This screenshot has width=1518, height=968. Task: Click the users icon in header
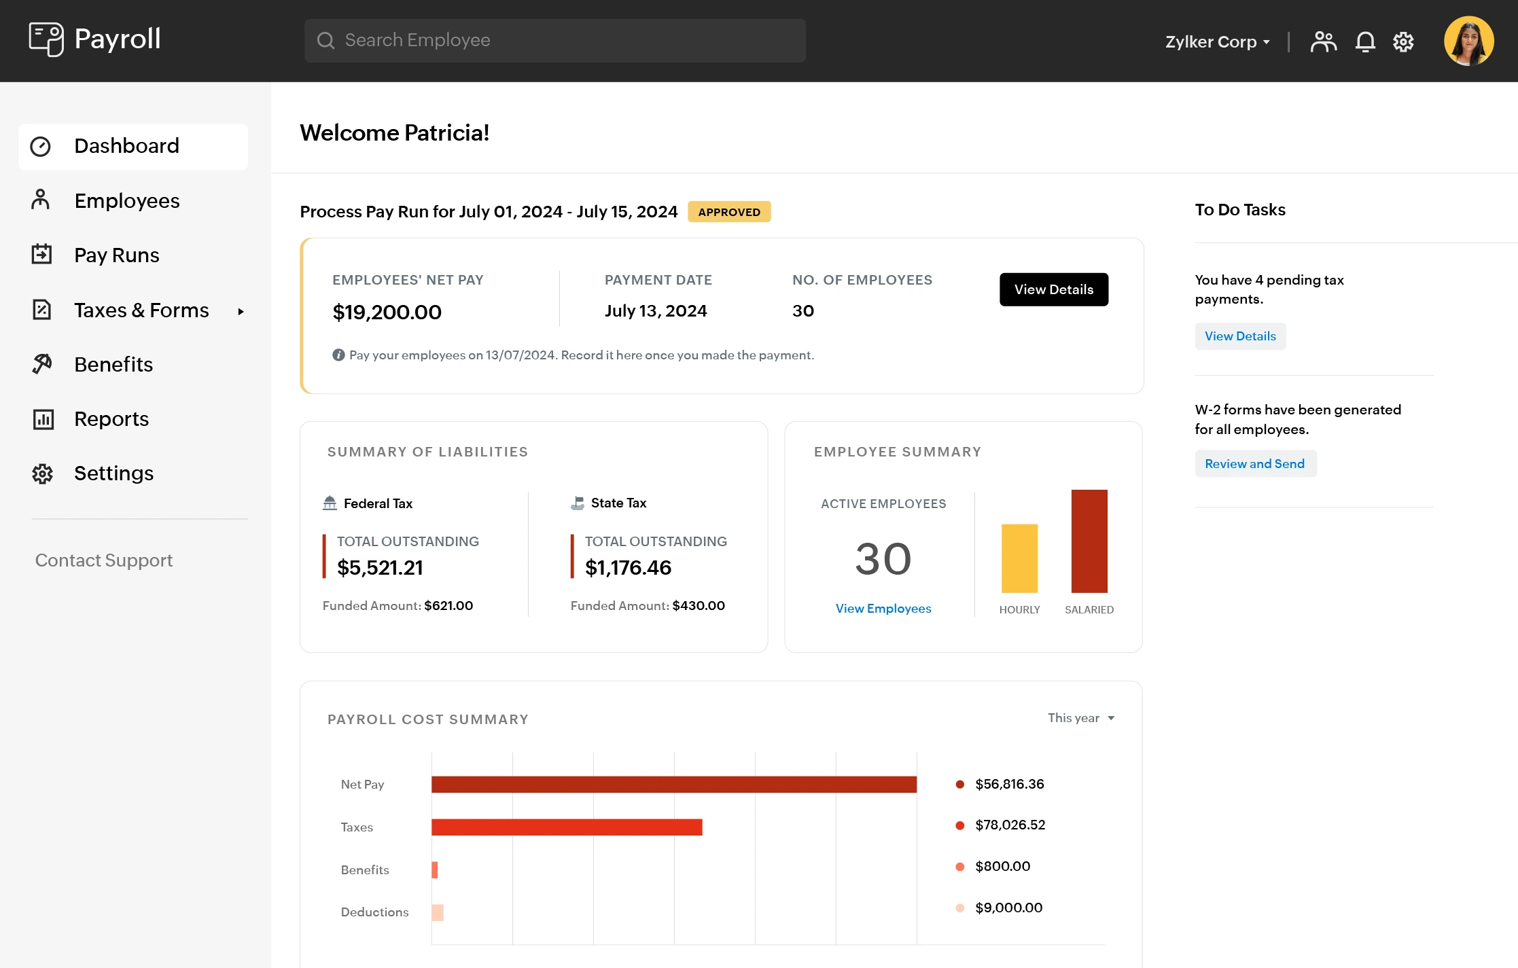1323,41
